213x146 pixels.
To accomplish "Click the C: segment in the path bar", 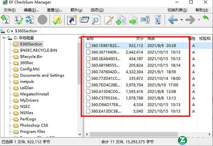I will coord(9,31).
